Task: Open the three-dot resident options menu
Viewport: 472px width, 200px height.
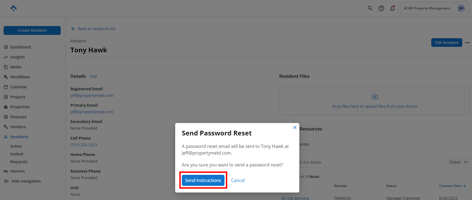Action: 467,43
